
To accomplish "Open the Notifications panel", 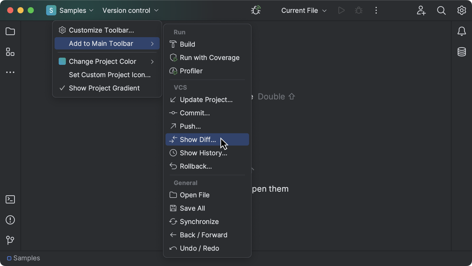I will tap(461, 31).
